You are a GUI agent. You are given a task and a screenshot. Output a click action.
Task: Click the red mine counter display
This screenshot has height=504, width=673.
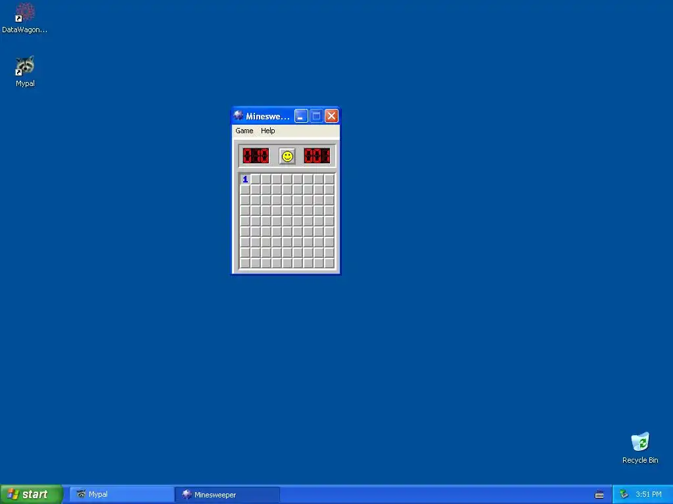coord(256,156)
